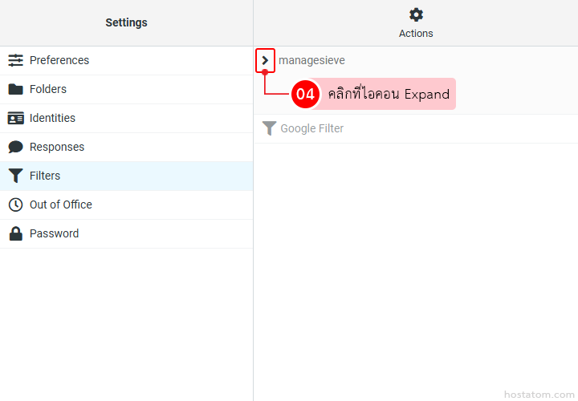Click the Responses speech bubble icon
This screenshot has height=401, width=578.
[x=15, y=147]
